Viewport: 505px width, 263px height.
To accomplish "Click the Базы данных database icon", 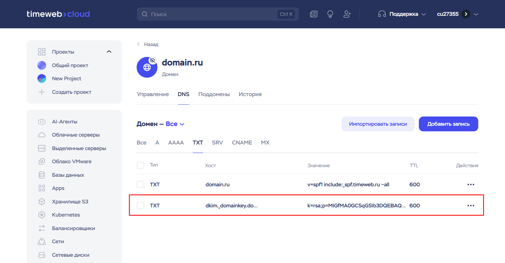I will [42, 175].
